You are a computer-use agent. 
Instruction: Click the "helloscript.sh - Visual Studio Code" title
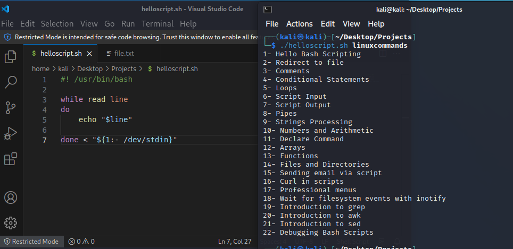[x=193, y=9]
